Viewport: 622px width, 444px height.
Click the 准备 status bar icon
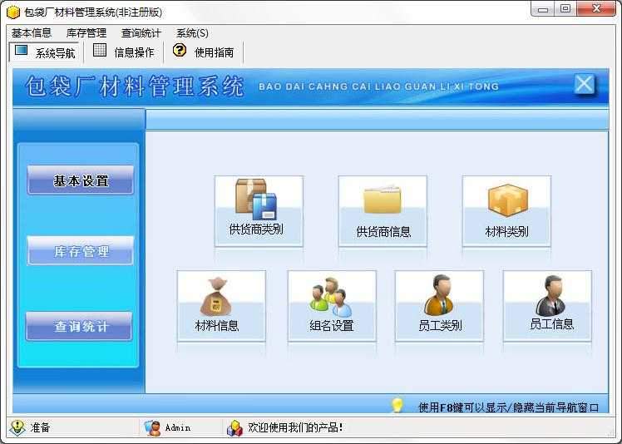17,427
